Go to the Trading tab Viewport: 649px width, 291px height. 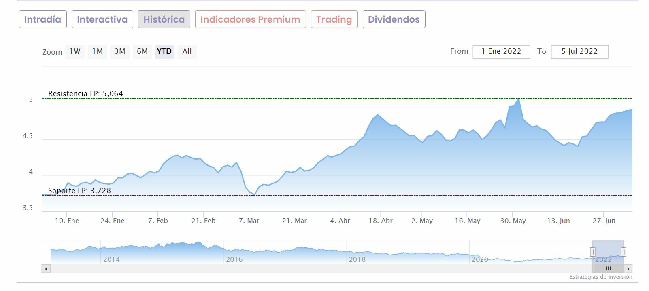click(334, 19)
